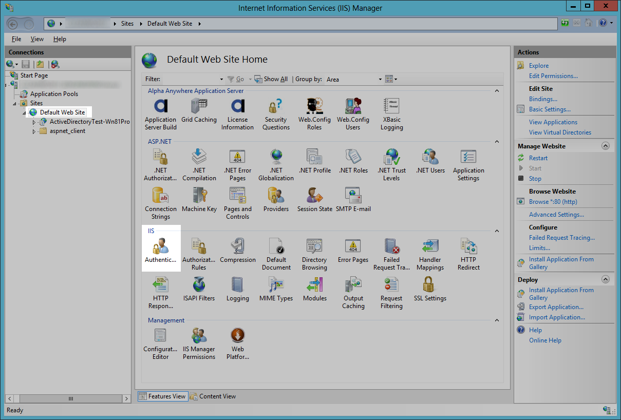Stop the website
The height and width of the screenshot is (420, 621).
(535, 179)
